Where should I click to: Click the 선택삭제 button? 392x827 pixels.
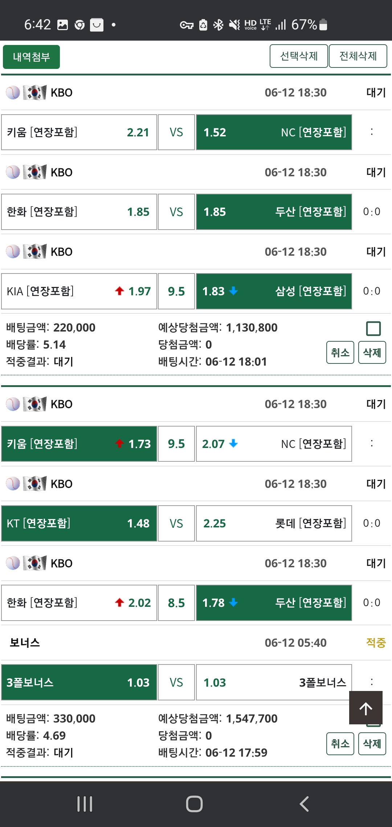(x=299, y=56)
